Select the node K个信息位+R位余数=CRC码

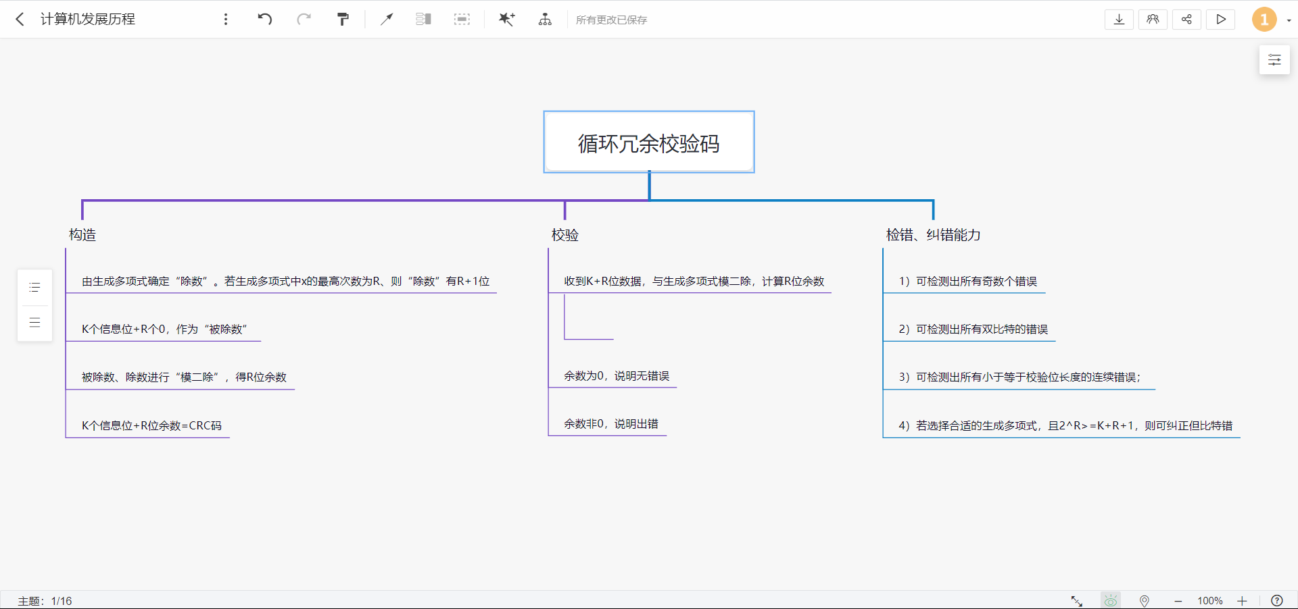pyautogui.click(x=151, y=426)
